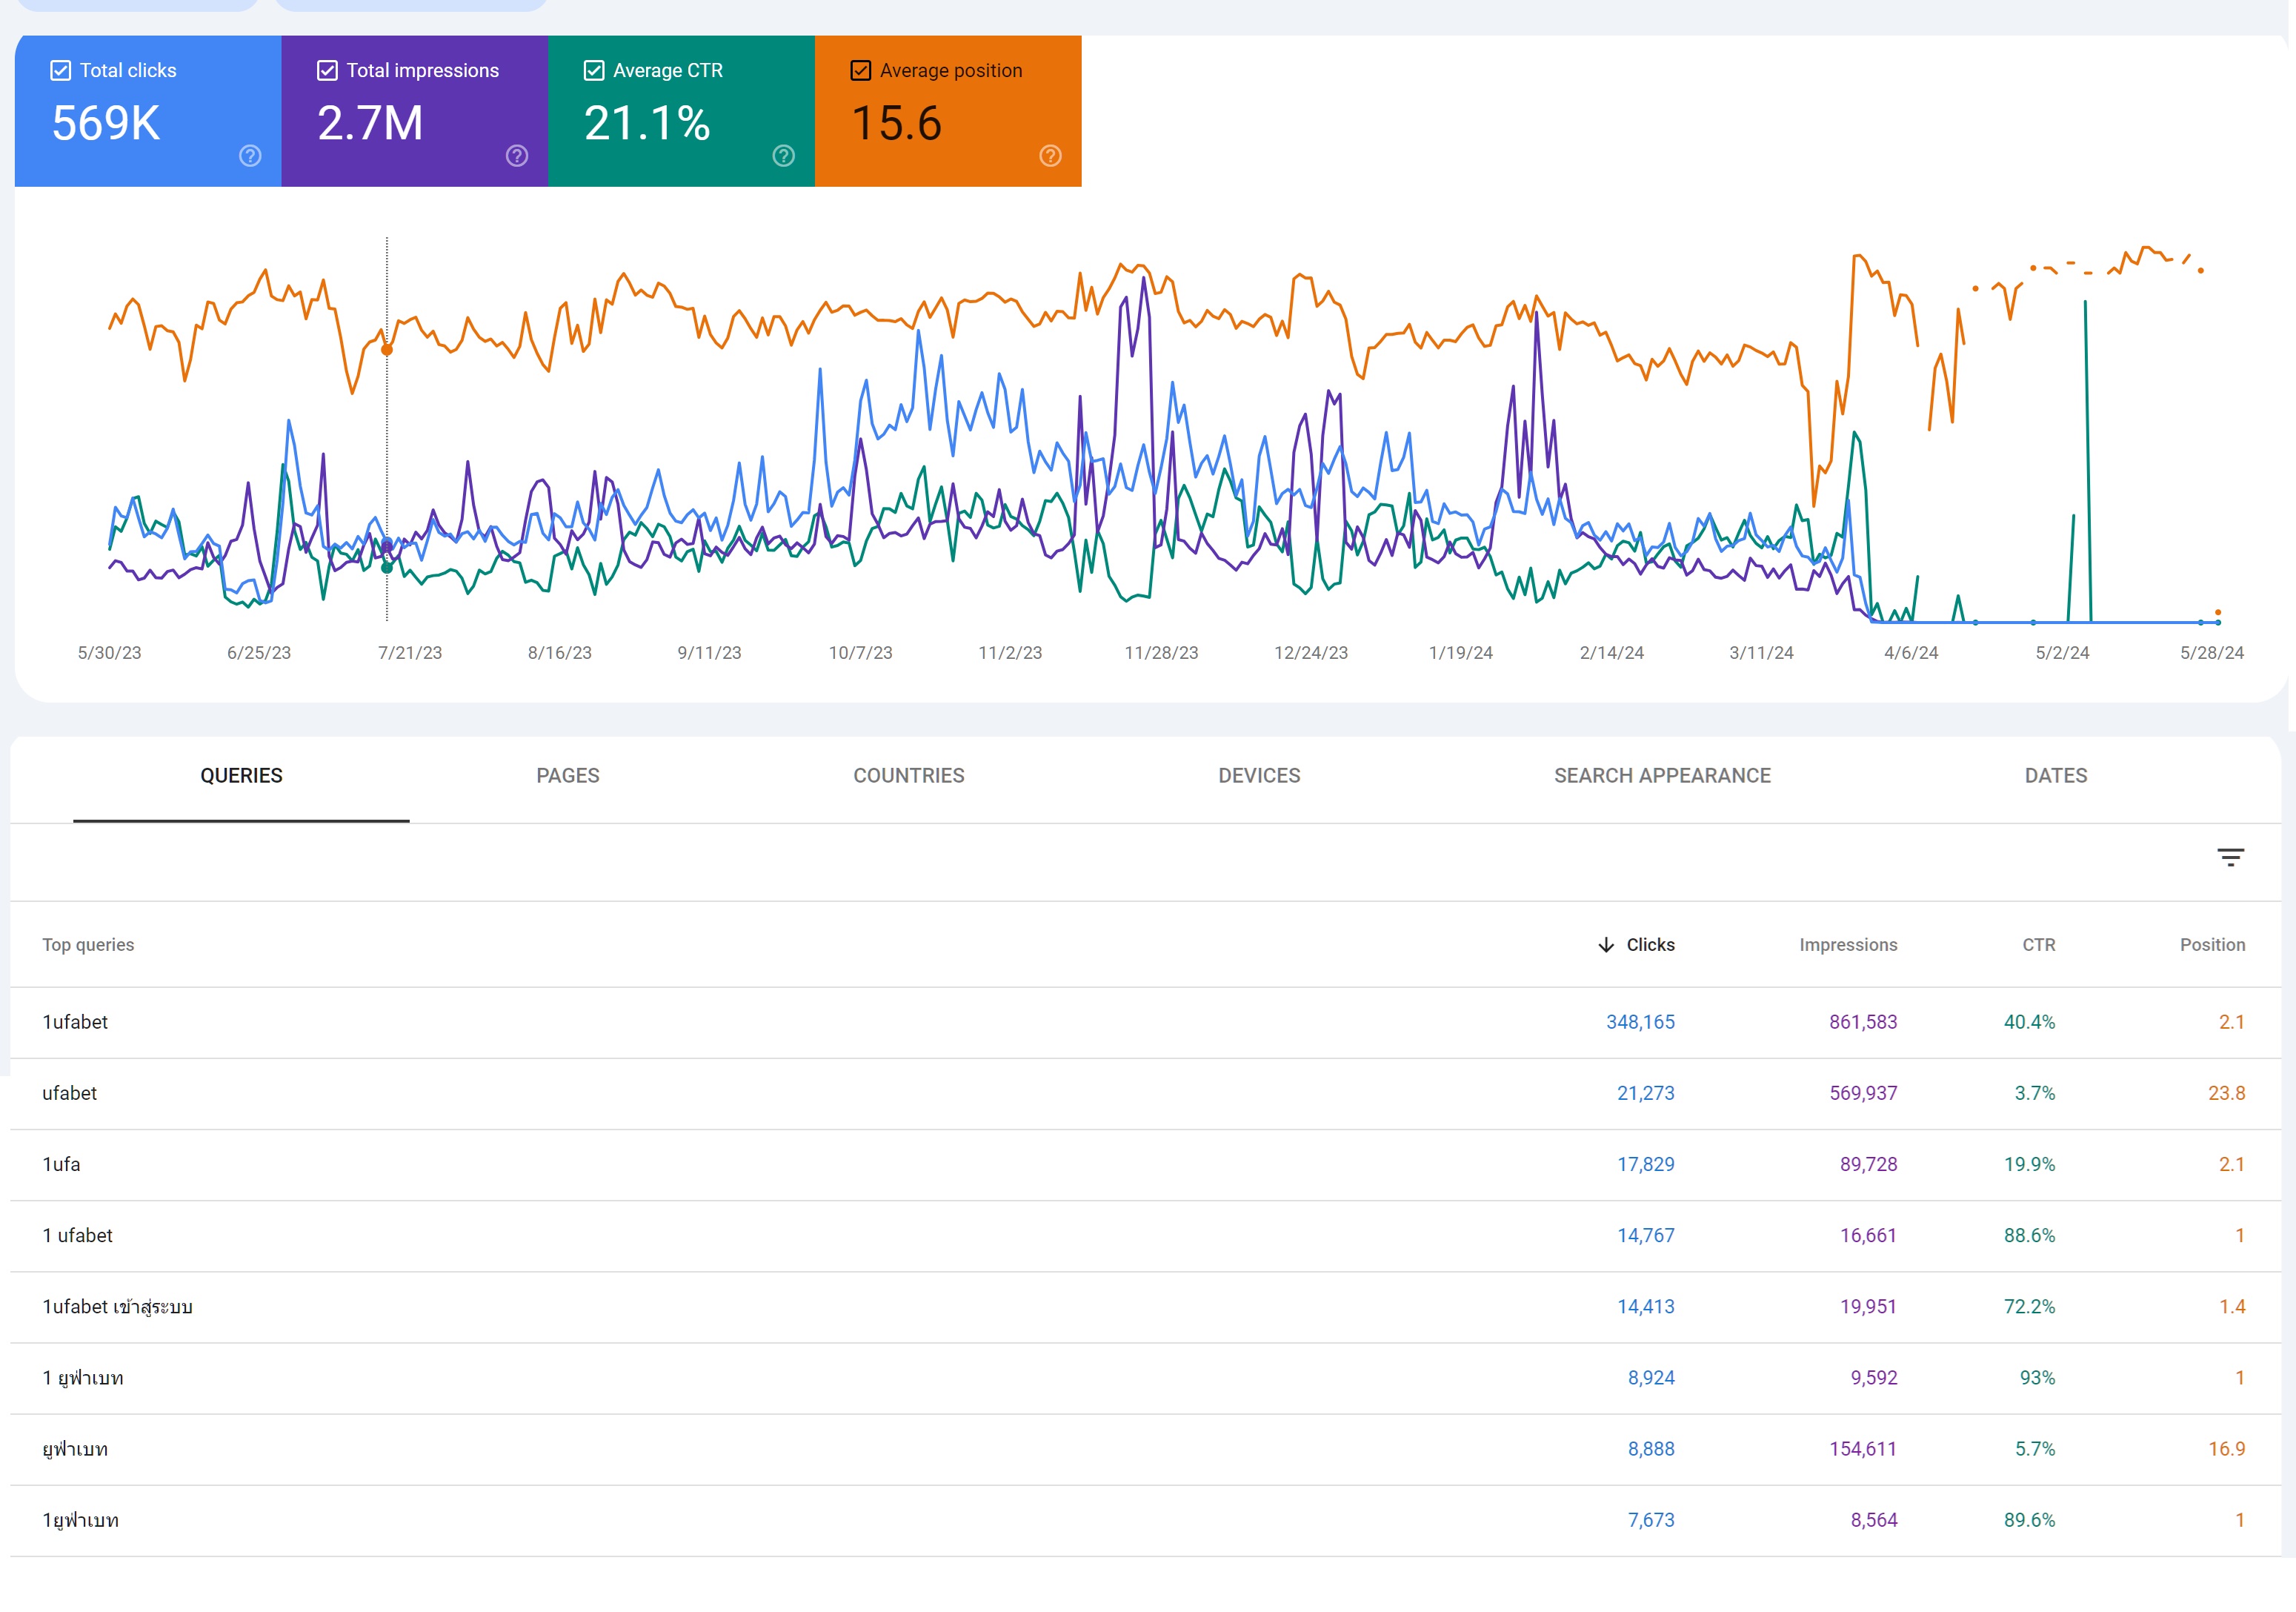Click the help icon on Total clicks card
This screenshot has height=1612, width=2296.
tap(250, 156)
